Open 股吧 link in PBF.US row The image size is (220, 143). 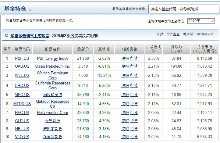pyautogui.click(x=125, y=58)
